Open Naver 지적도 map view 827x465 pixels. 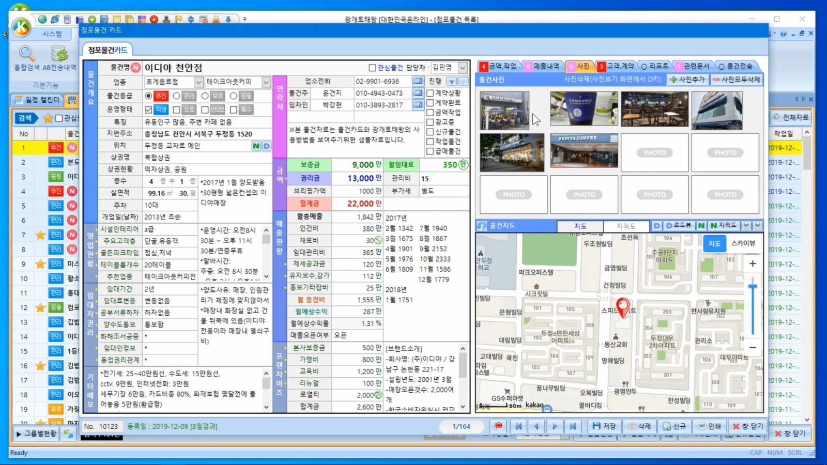723,226
